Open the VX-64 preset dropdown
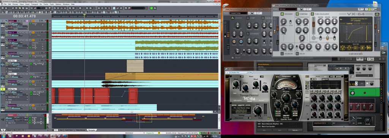Image resolution: width=389 pixels, height=138 pixels. [288, 9]
